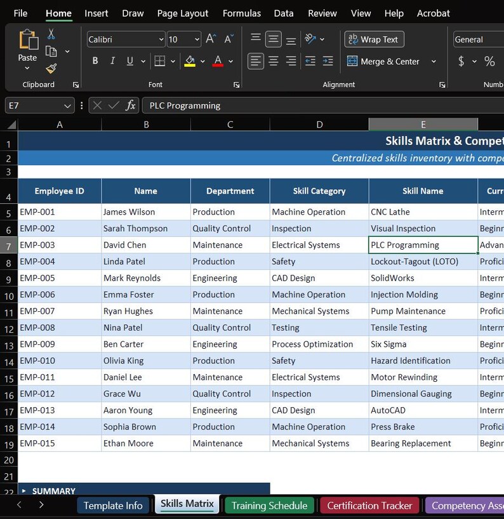Open the Calibri font name dropdown

[x=161, y=39]
